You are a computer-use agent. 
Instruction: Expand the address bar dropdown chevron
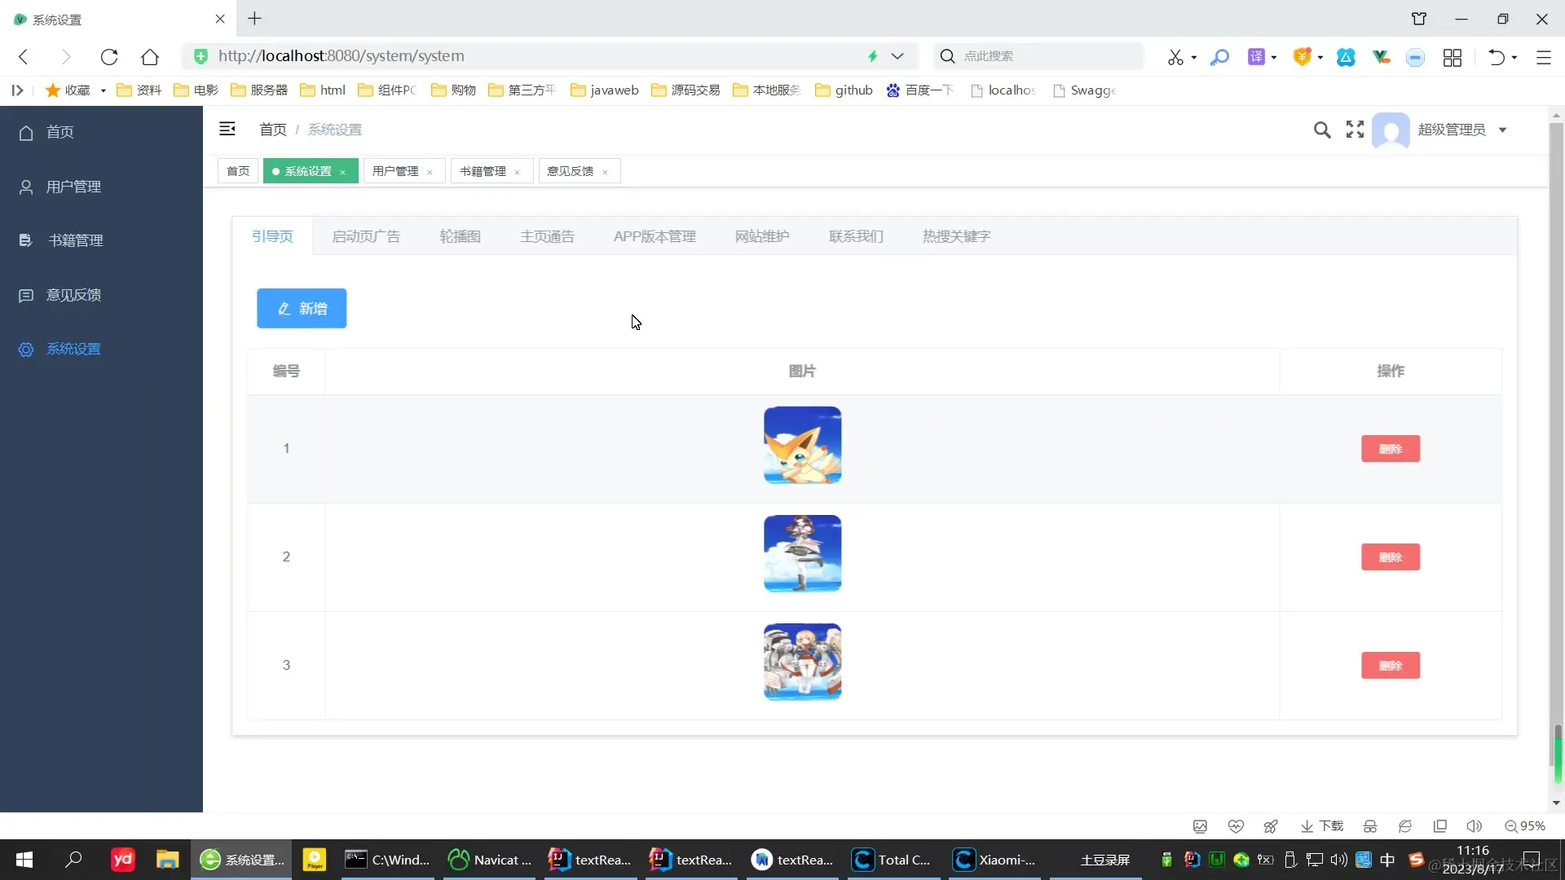(x=897, y=56)
